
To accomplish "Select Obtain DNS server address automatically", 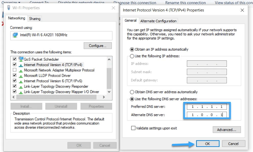I will 132,92.
